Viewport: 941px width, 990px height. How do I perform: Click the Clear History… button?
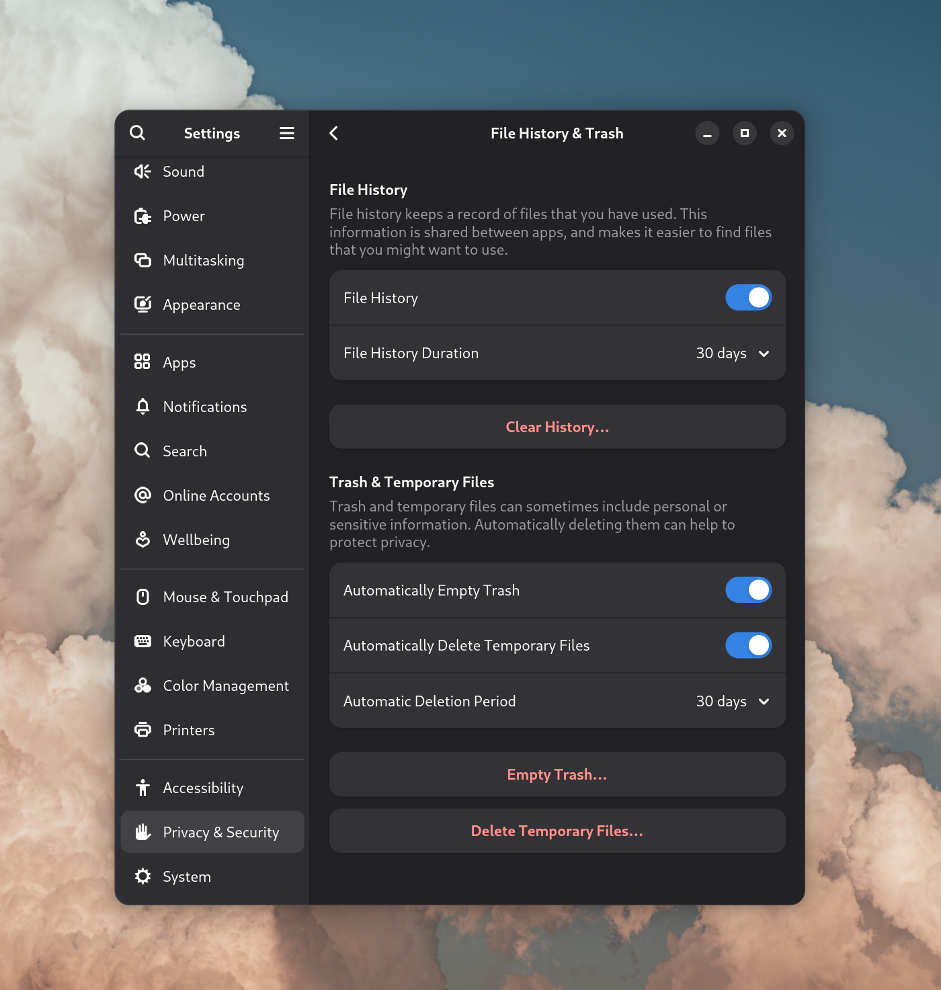(557, 427)
